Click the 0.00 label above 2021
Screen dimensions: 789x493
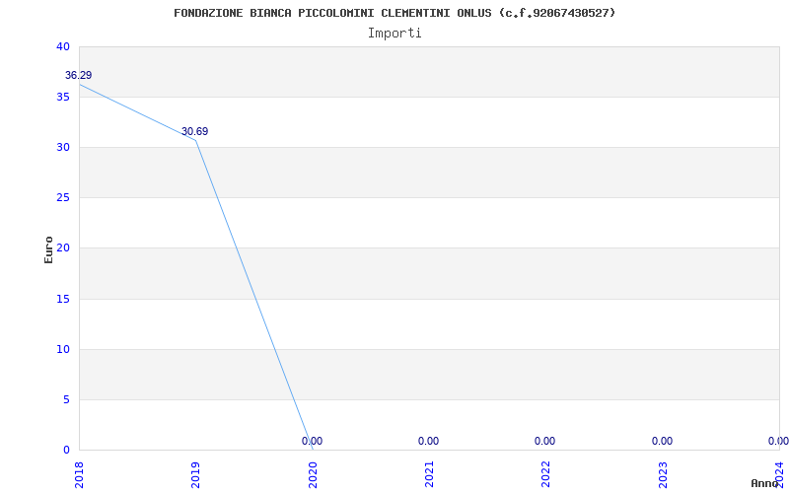click(x=428, y=441)
